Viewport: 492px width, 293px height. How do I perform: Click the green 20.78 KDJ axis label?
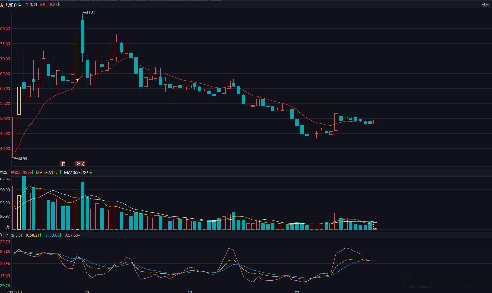coord(5,286)
